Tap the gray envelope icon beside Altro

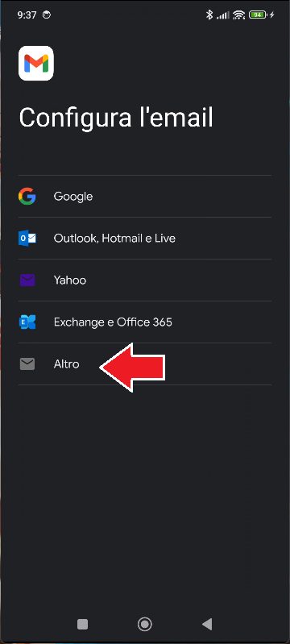click(x=27, y=364)
